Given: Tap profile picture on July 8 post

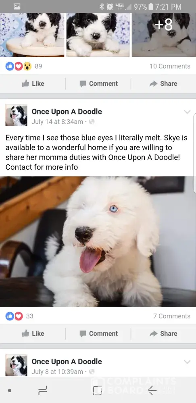Looking at the screenshot, I should tap(16, 365).
